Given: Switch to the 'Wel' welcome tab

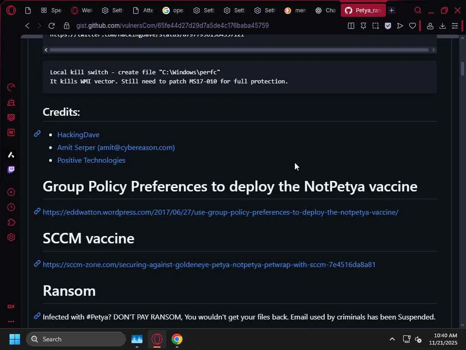Looking at the screenshot, I should click(82, 10).
